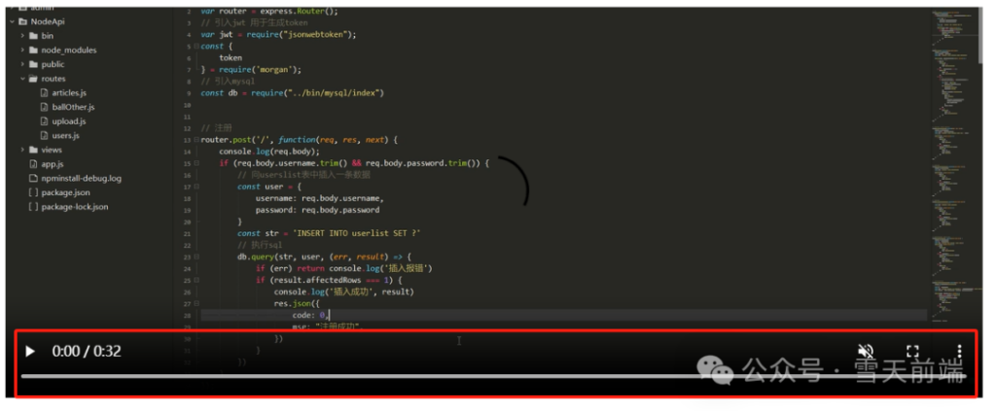Open npminstall-debug.log file

[x=76, y=178]
